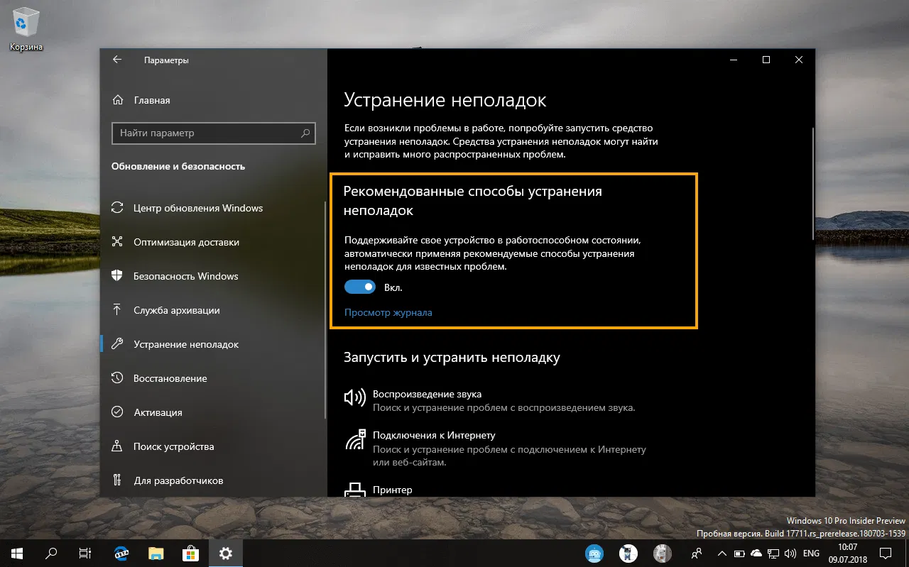Open the Главная home page
909x567 pixels.
pos(141,100)
